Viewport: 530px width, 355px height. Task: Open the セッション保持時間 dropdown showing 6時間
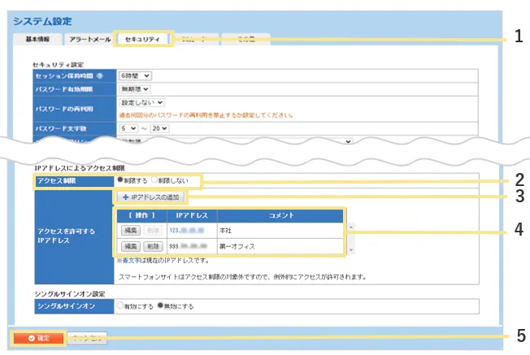[x=135, y=76]
